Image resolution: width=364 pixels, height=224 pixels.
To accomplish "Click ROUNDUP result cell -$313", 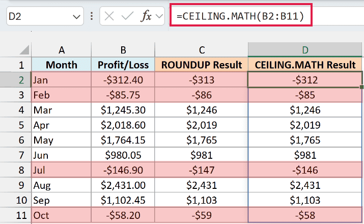I will tap(201, 80).
